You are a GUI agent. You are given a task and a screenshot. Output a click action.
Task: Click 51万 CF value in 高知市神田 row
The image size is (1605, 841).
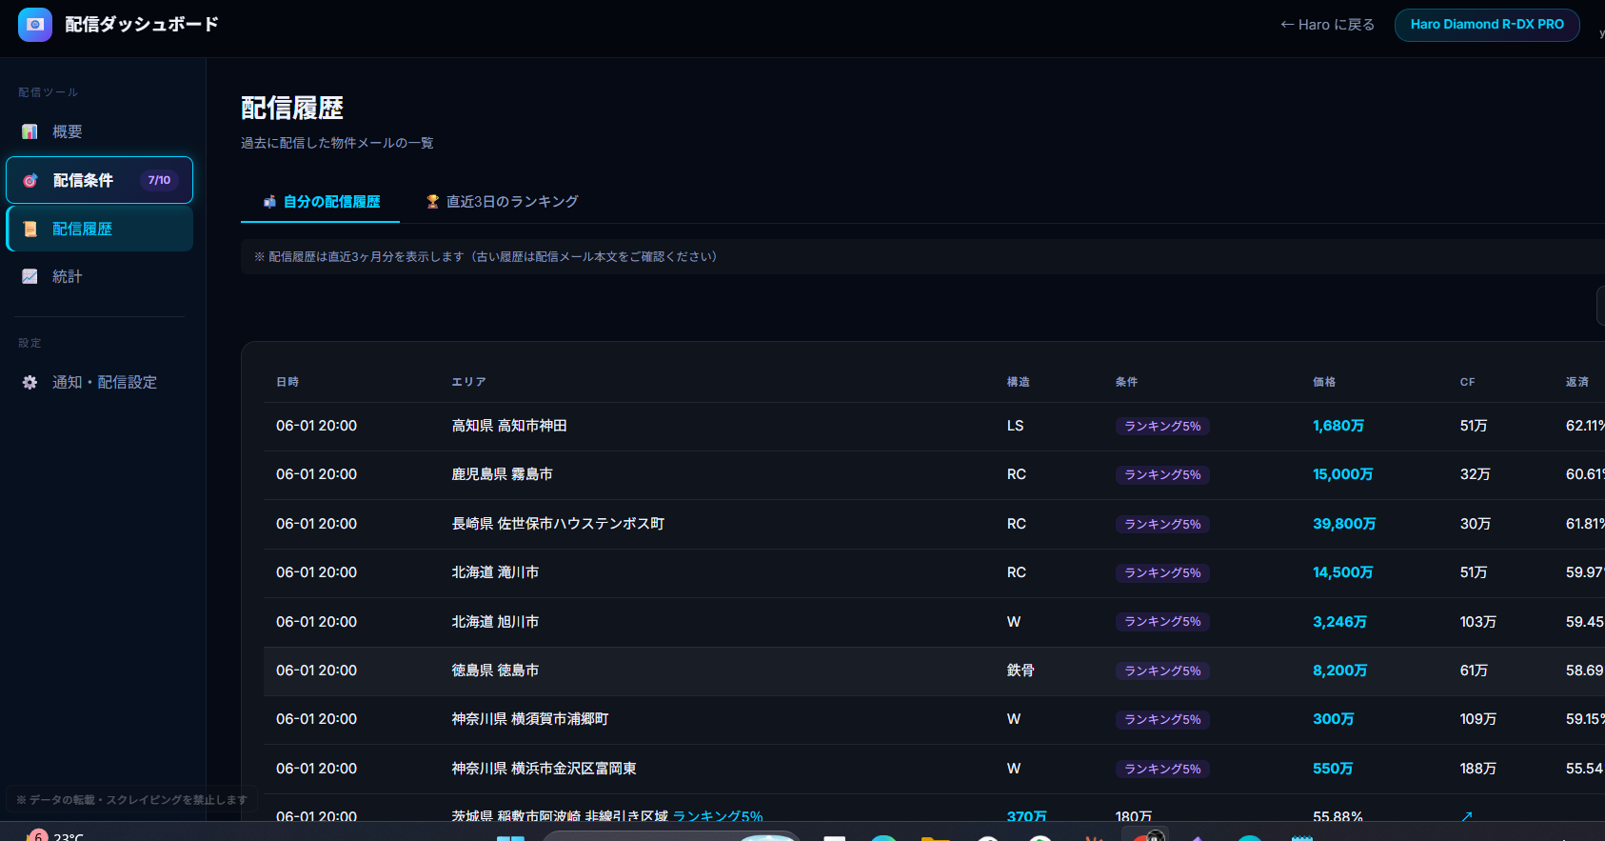pos(1474,426)
